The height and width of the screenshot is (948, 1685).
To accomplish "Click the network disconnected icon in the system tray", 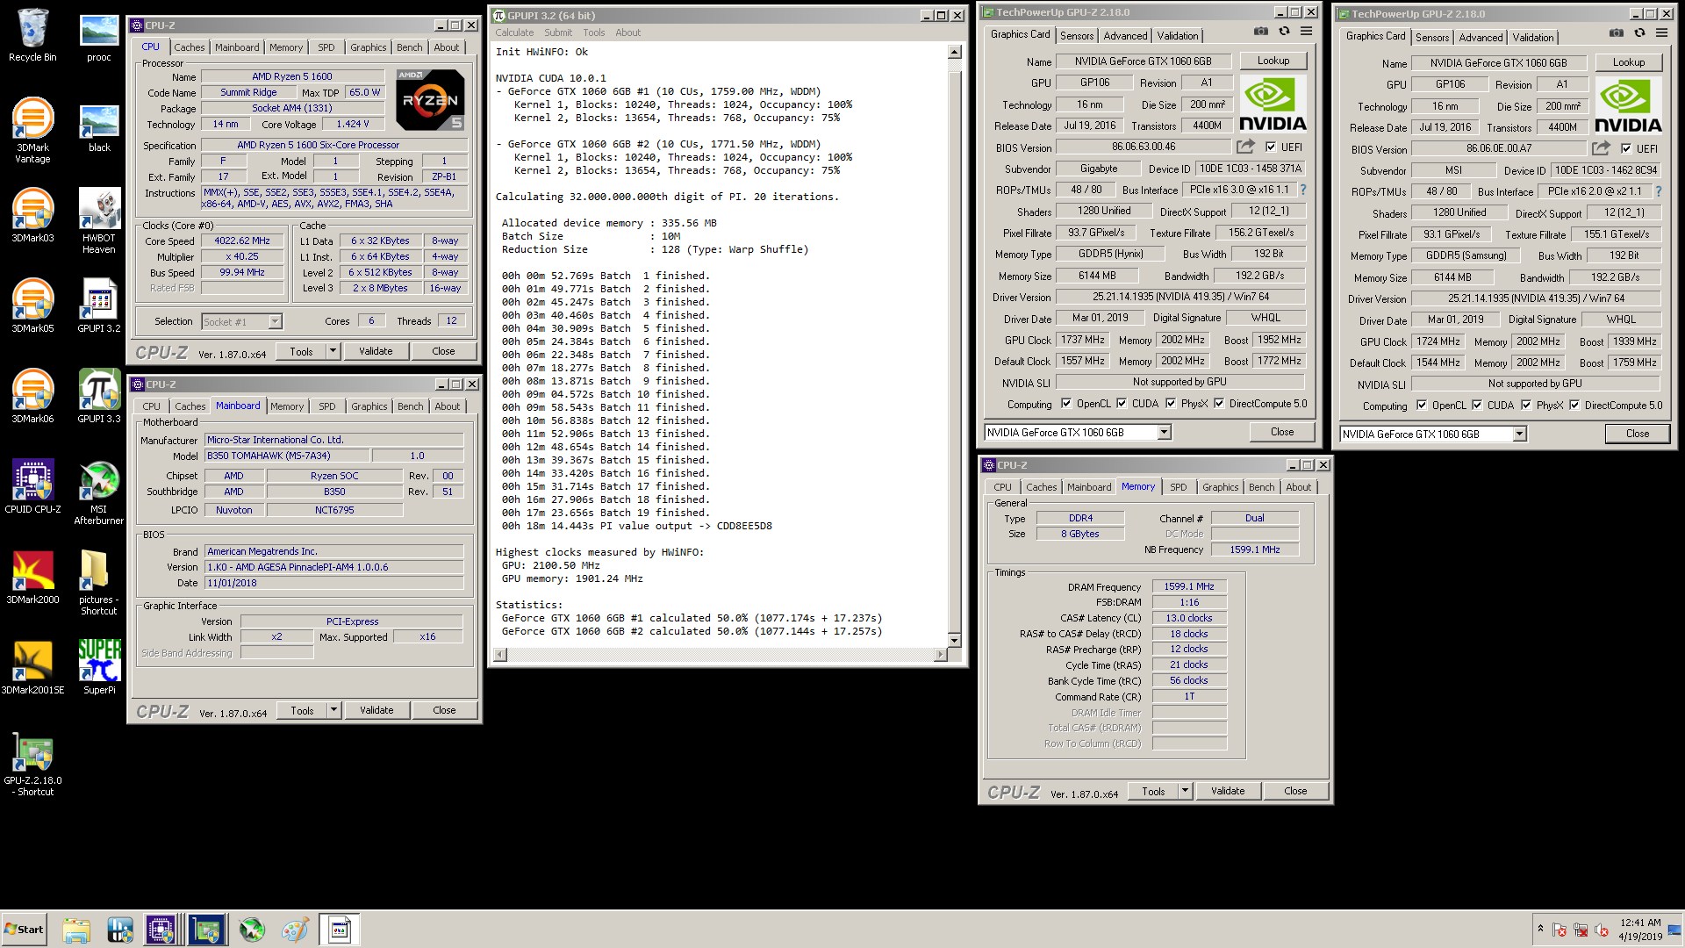I will click(x=1581, y=930).
